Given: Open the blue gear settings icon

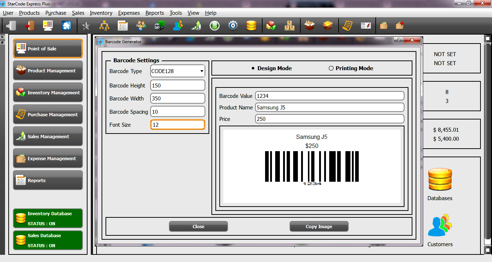Looking at the screenshot, I should click(x=233, y=26).
